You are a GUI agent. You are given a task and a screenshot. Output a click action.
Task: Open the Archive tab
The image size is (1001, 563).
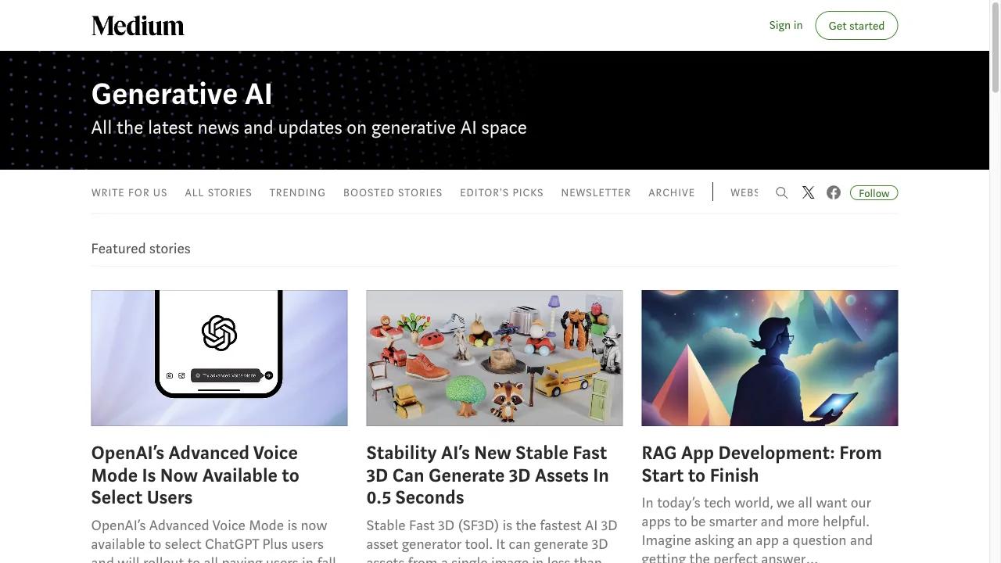(x=671, y=192)
